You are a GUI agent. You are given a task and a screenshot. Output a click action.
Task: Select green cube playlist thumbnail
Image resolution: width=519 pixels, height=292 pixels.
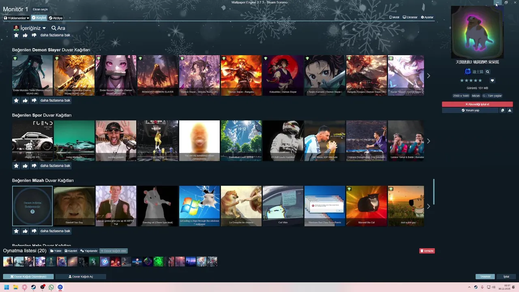pos(158,262)
